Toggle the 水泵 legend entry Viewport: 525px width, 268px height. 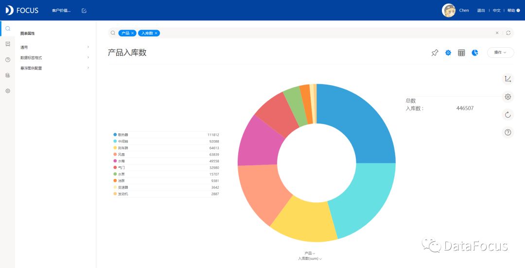point(119,174)
